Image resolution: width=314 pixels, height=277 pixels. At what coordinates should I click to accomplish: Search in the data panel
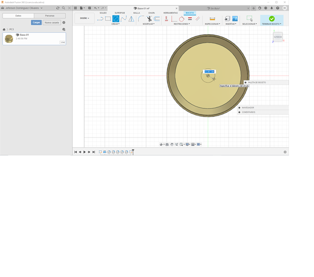tap(63, 8)
